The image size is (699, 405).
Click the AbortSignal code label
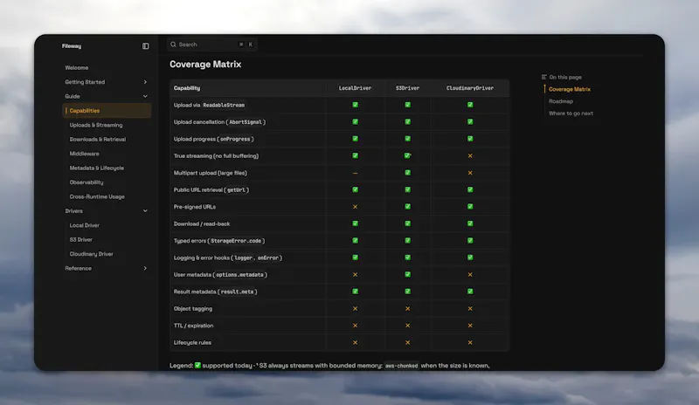pyautogui.click(x=246, y=122)
